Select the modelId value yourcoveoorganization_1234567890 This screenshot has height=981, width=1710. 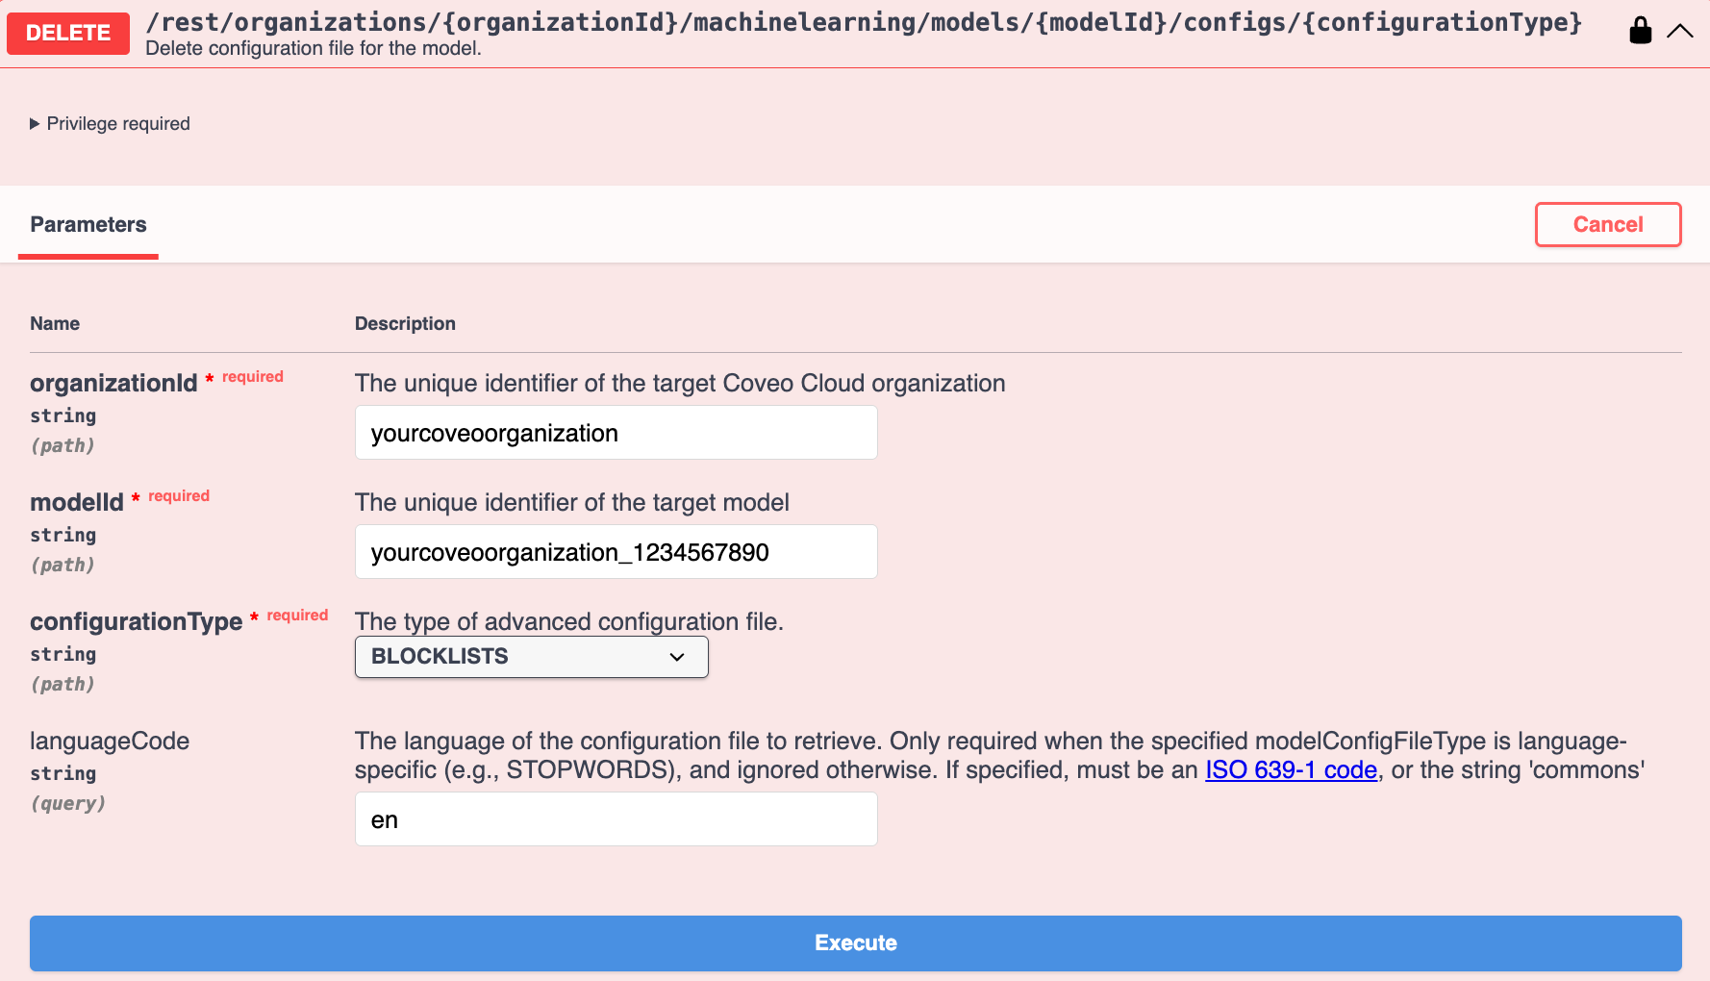click(616, 552)
